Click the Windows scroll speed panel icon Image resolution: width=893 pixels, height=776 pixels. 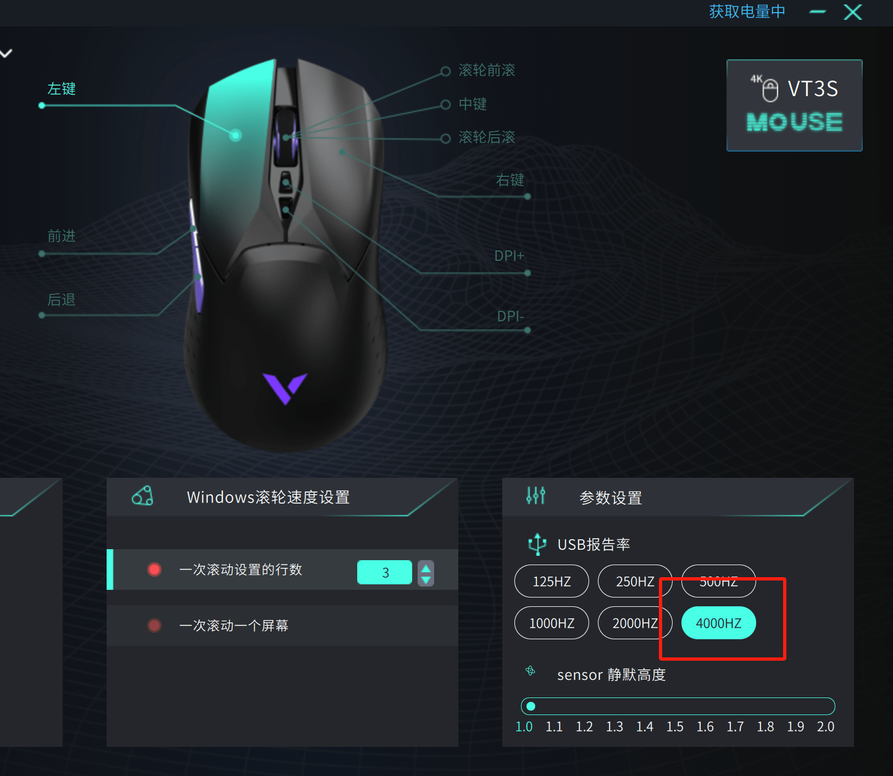tap(142, 496)
